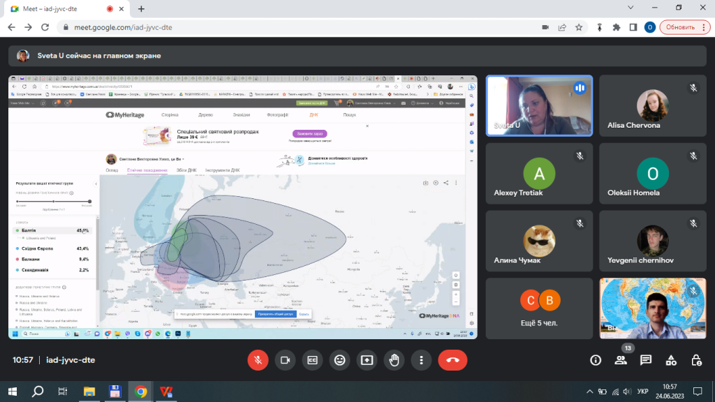
Task: Open the tab search dropdown arrow
Action: (x=631, y=8)
